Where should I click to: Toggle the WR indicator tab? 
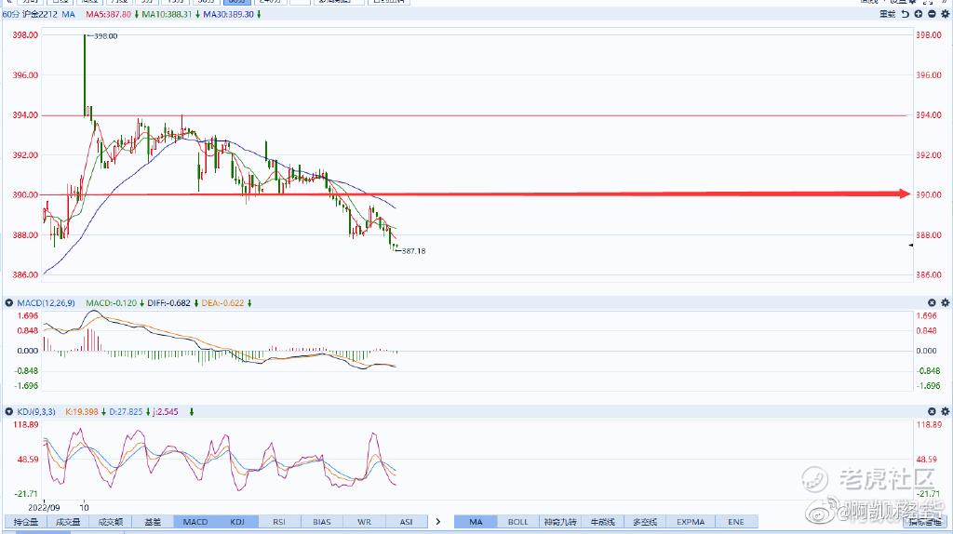(x=364, y=522)
